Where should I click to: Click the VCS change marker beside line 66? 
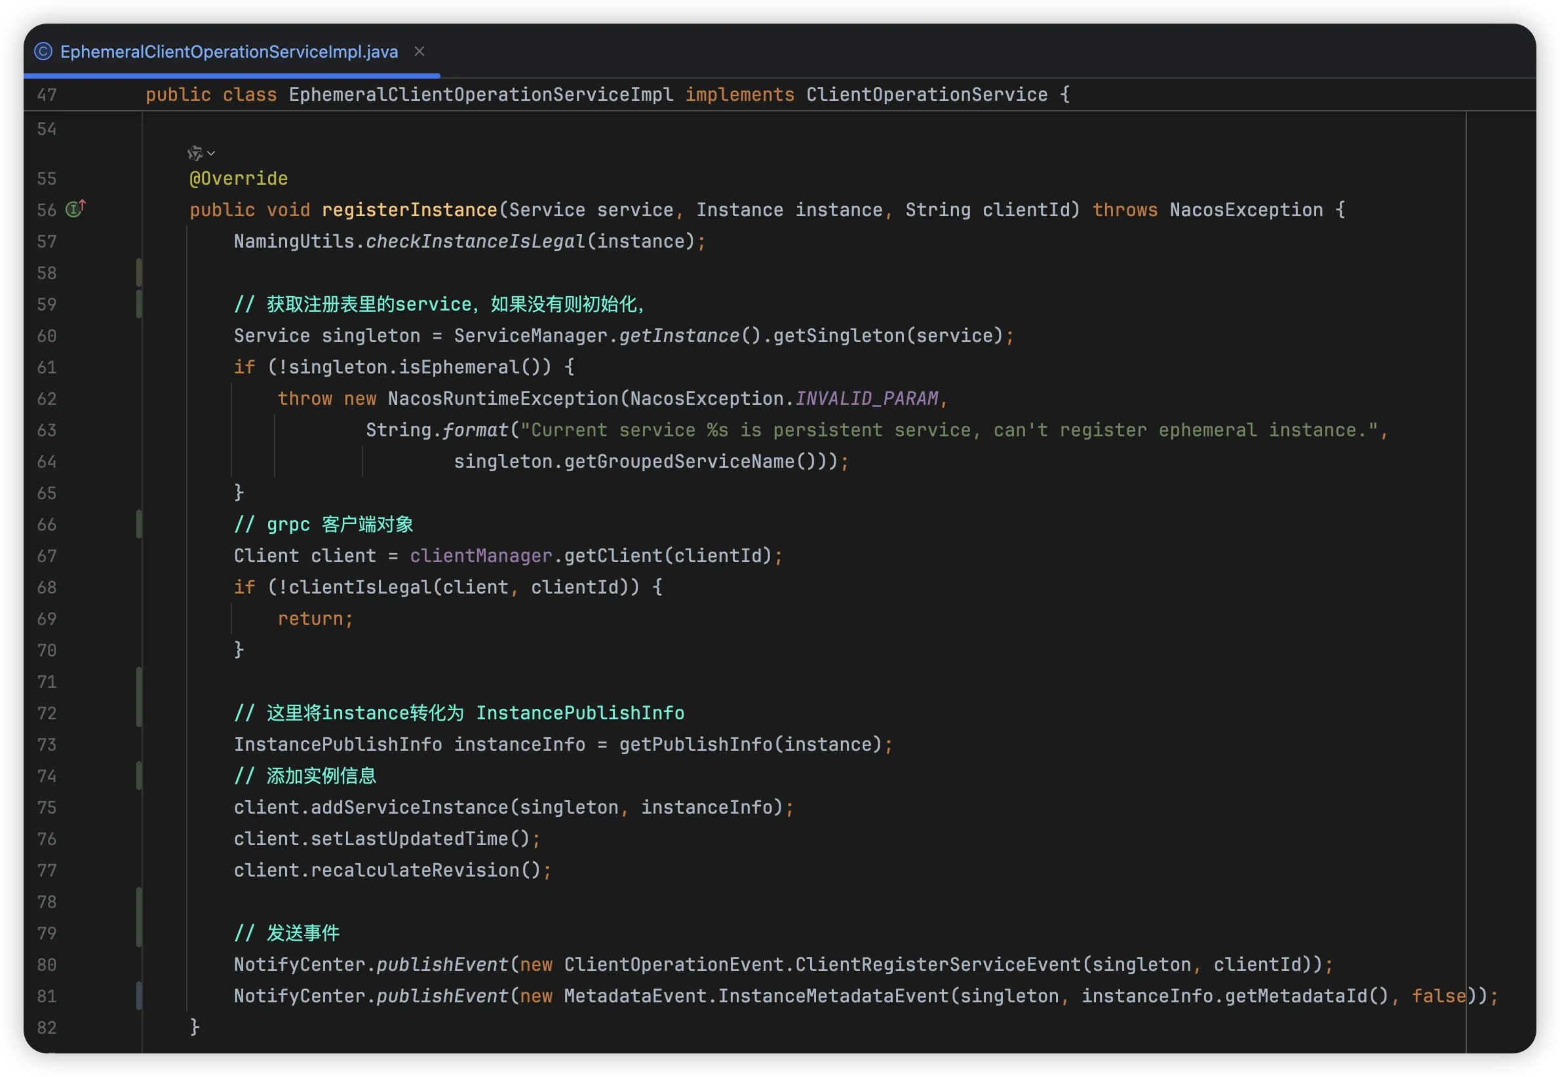coord(139,524)
